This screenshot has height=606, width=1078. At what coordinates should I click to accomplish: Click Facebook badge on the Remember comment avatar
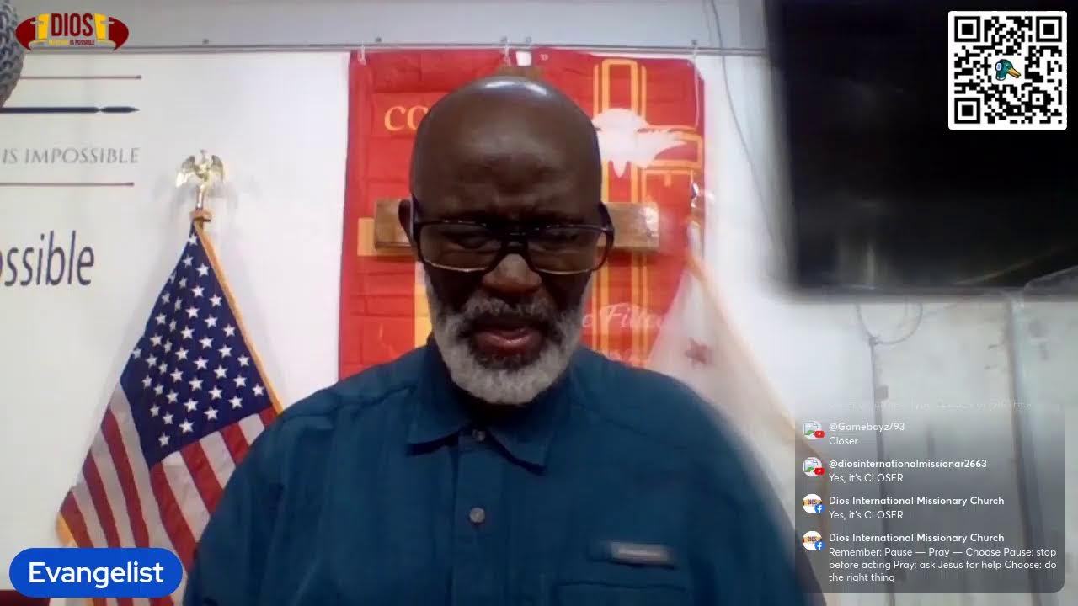point(819,546)
